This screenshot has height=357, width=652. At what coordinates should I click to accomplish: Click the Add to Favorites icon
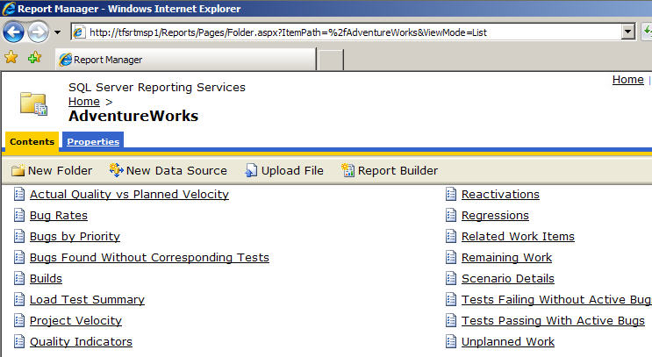34,57
